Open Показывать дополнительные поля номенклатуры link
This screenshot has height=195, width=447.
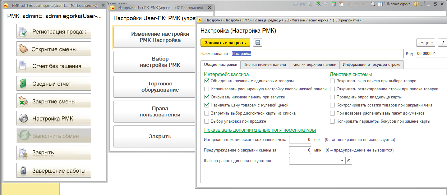click(260, 130)
